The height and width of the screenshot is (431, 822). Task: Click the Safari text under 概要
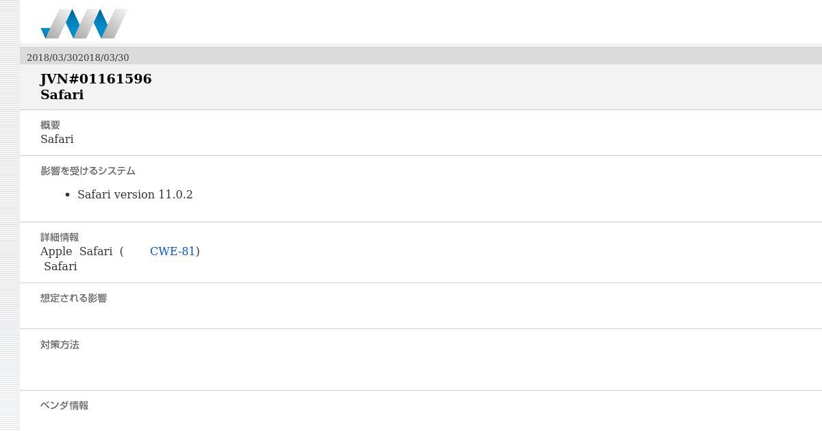pyautogui.click(x=57, y=139)
